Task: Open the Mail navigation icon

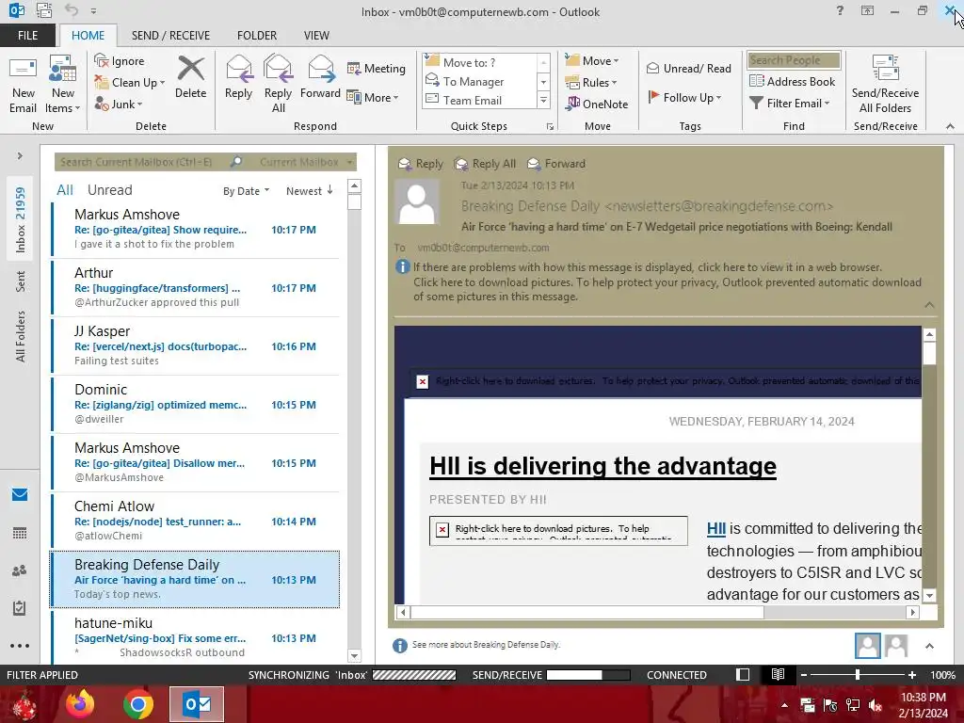Action: click(x=20, y=495)
